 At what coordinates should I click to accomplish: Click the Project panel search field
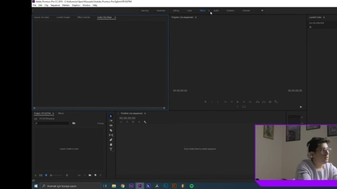point(52,123)
